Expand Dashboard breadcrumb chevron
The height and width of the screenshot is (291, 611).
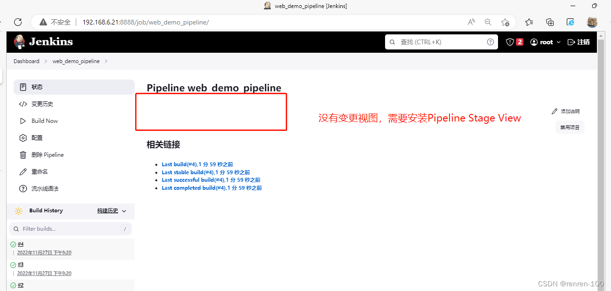46,61
